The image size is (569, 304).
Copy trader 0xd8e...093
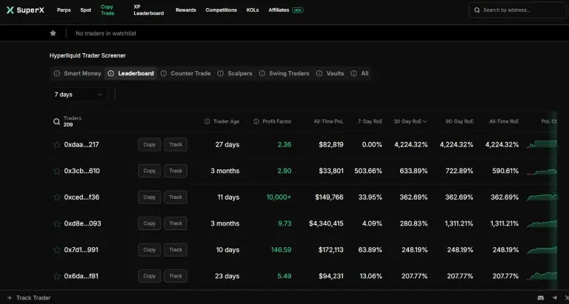[150, 223]
